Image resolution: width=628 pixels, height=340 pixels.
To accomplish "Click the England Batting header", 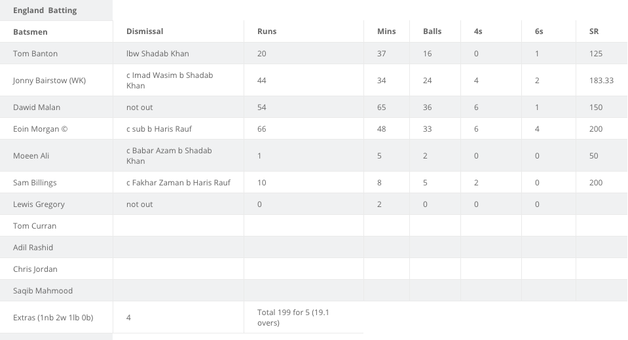I will coord(45,10).
